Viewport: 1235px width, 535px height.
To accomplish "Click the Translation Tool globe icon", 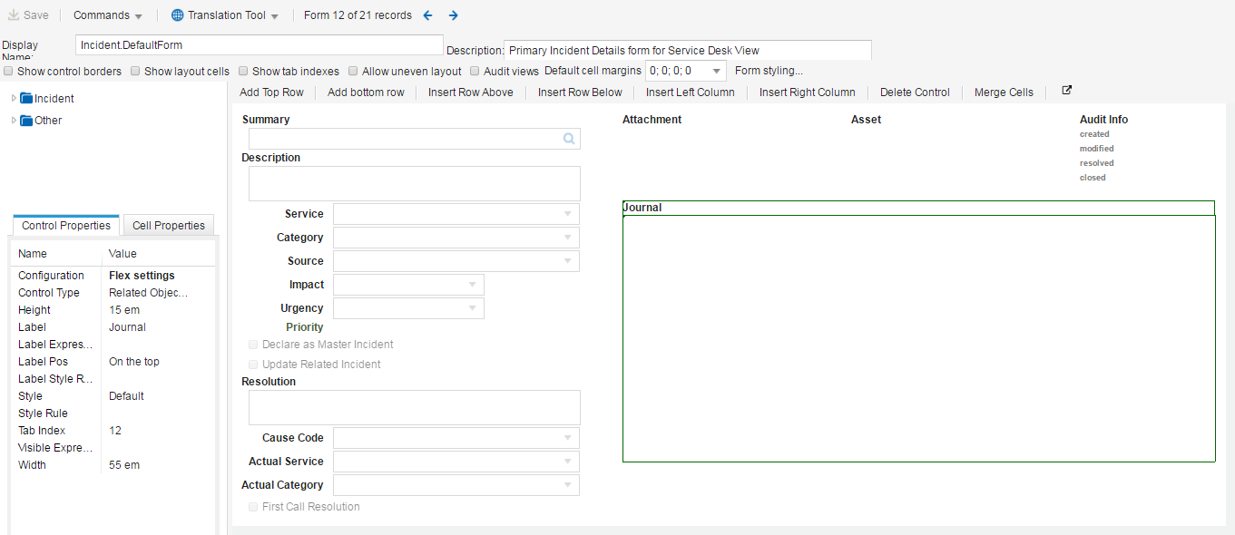I will [x=177, y=15].
